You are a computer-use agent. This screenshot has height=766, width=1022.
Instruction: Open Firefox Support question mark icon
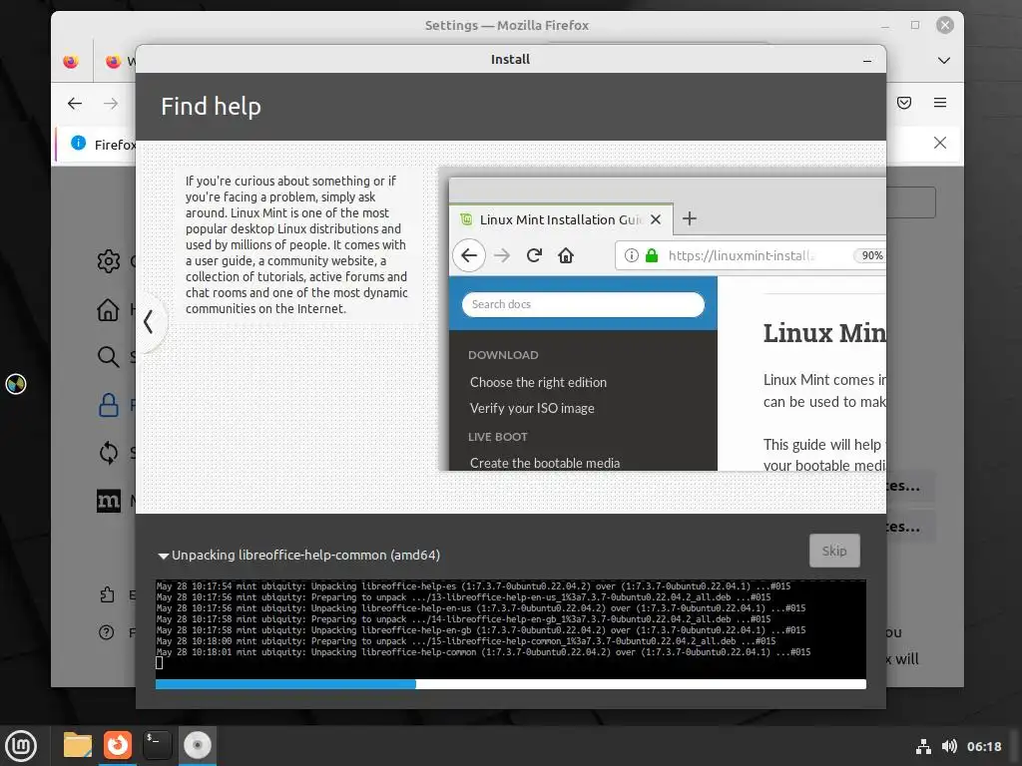(106, 631)
